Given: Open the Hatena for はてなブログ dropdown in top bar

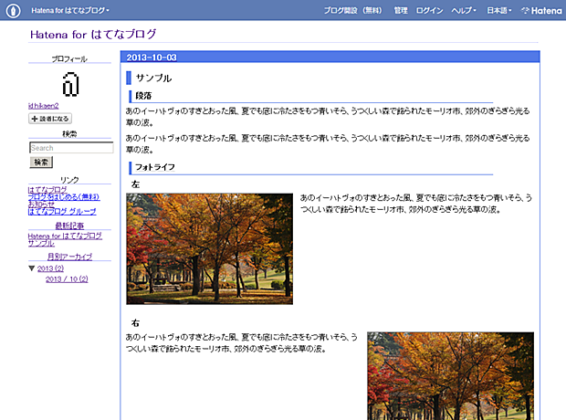Looking at the screenshot, I should point(70,10).
